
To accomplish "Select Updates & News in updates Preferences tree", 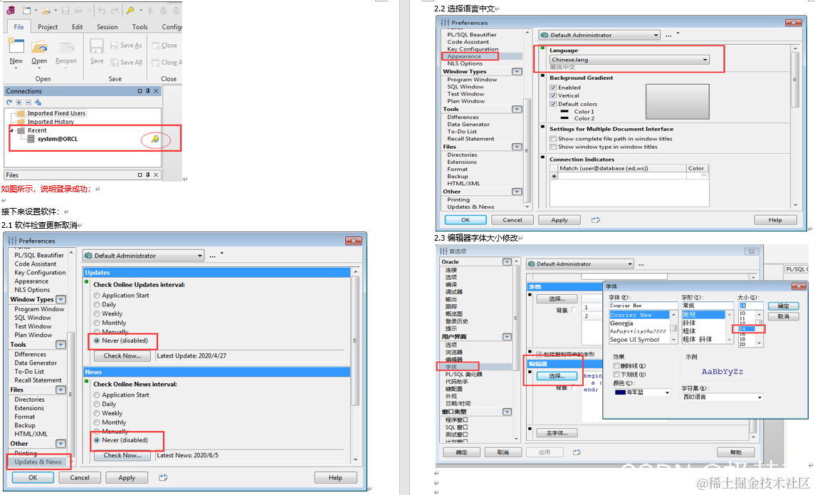I will coord(38,462).
